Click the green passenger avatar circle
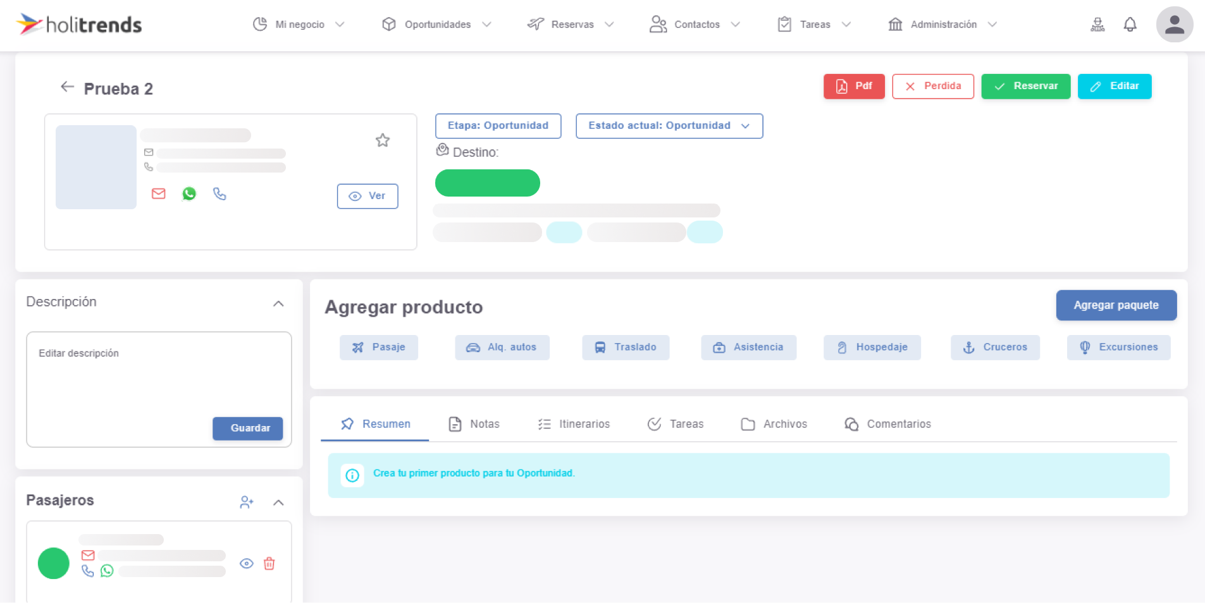 (x=54, y=563)
